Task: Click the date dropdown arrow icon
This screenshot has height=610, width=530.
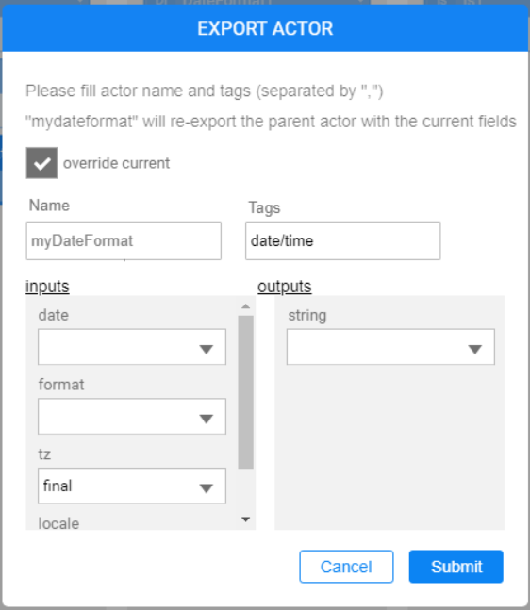Action: tap(207, 349)
